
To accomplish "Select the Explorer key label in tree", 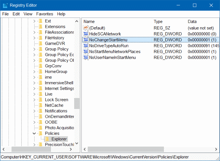I will pos(59,139).
